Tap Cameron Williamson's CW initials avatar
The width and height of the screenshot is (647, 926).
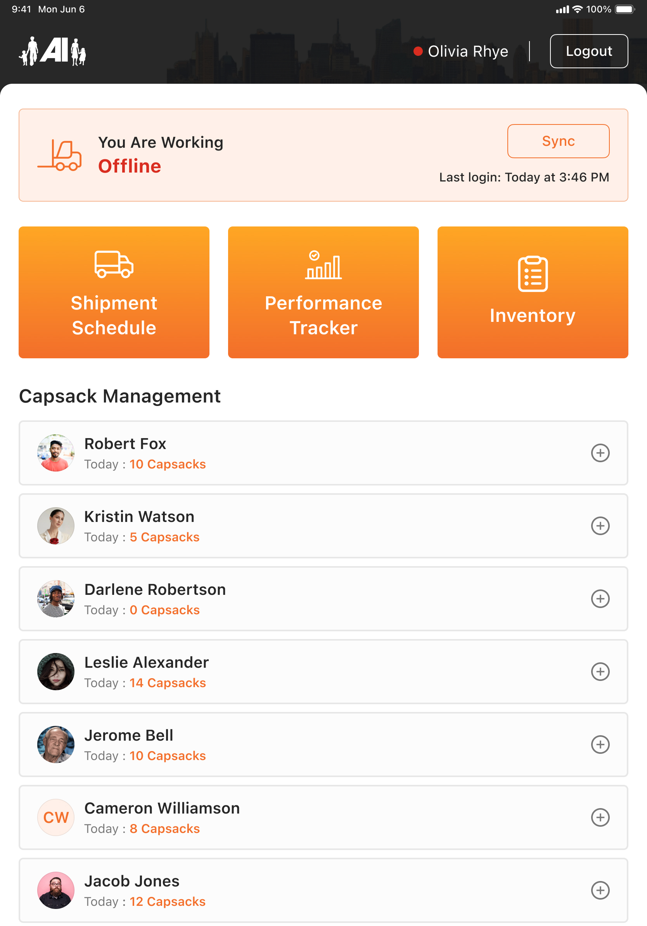[x=56, y=817]
